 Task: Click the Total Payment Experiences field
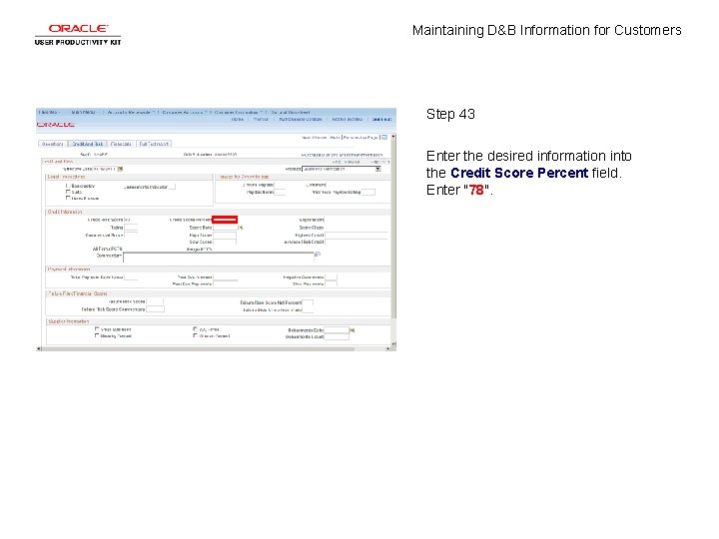131,277
